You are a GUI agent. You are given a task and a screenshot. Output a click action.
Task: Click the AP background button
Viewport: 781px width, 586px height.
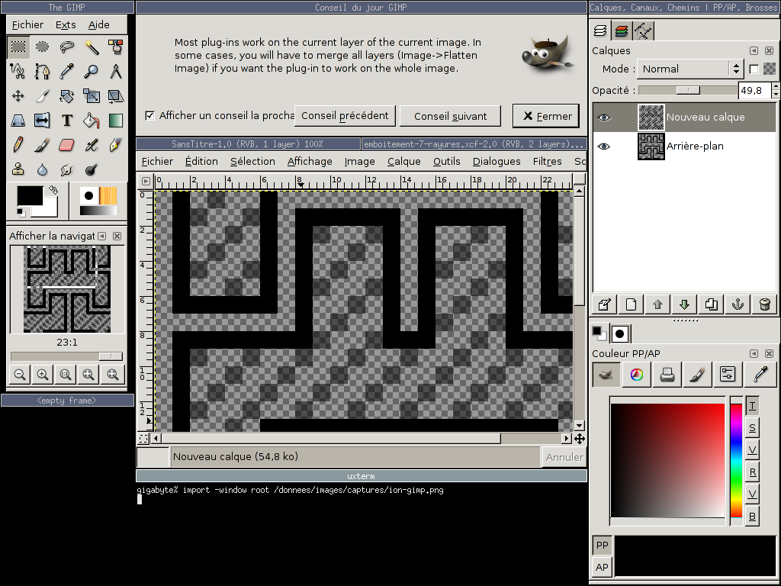point(603,567)
